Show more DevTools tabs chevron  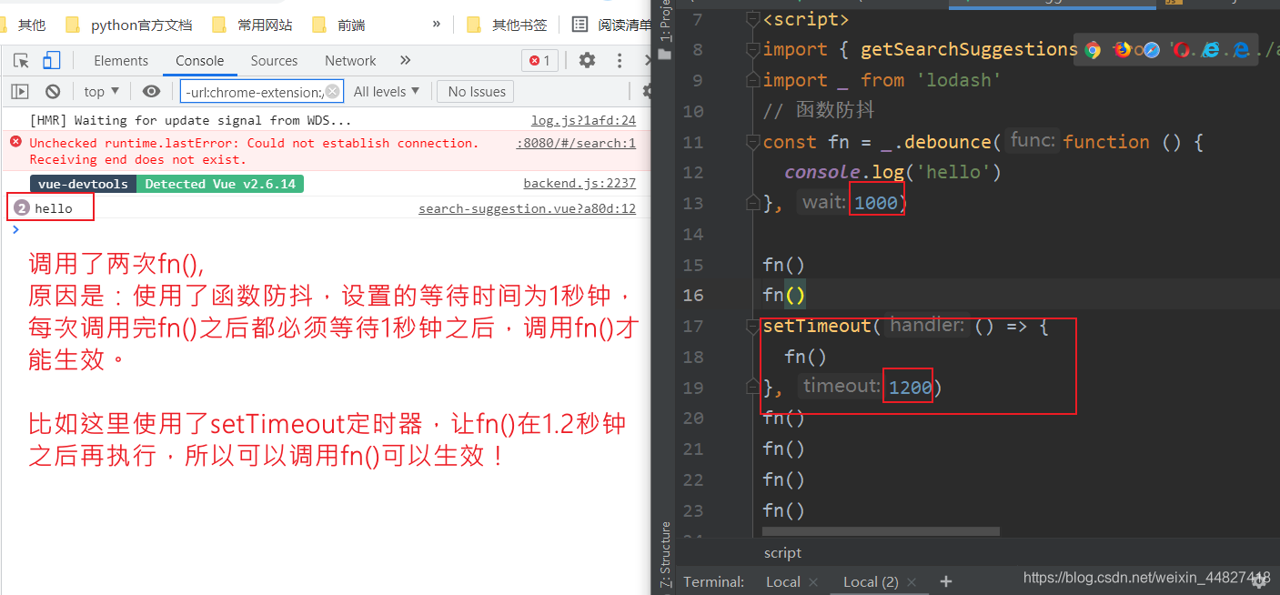point(405,60)
